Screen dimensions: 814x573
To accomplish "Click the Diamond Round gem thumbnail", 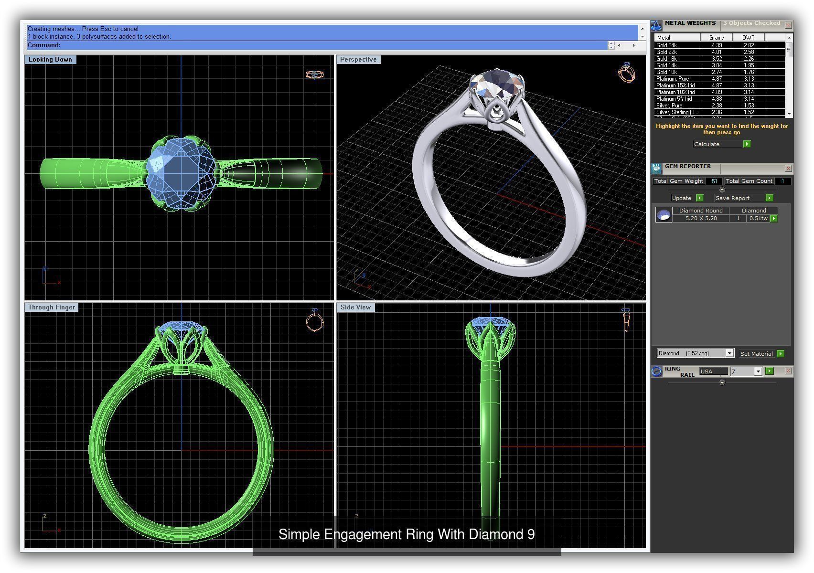I will (x=664, y=215).
